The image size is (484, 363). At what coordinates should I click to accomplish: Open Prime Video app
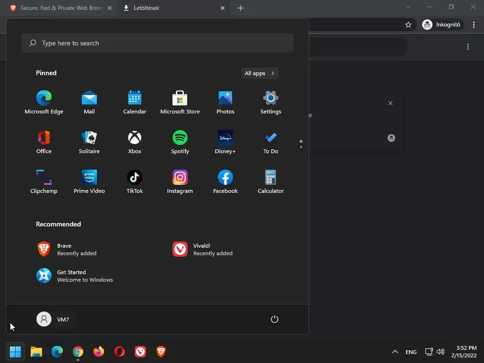click(x=89, y=182)
